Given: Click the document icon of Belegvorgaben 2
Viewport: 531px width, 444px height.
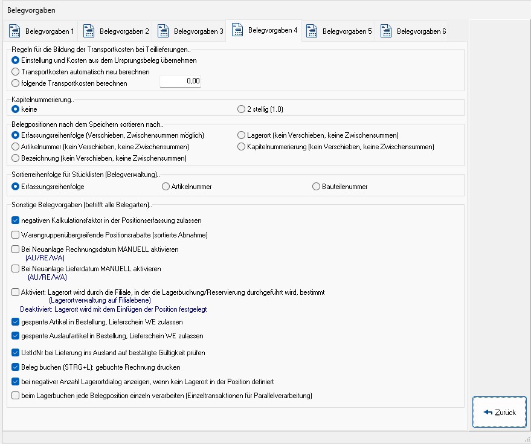Looking at the screenshot, I should click(x=89, y=31).
